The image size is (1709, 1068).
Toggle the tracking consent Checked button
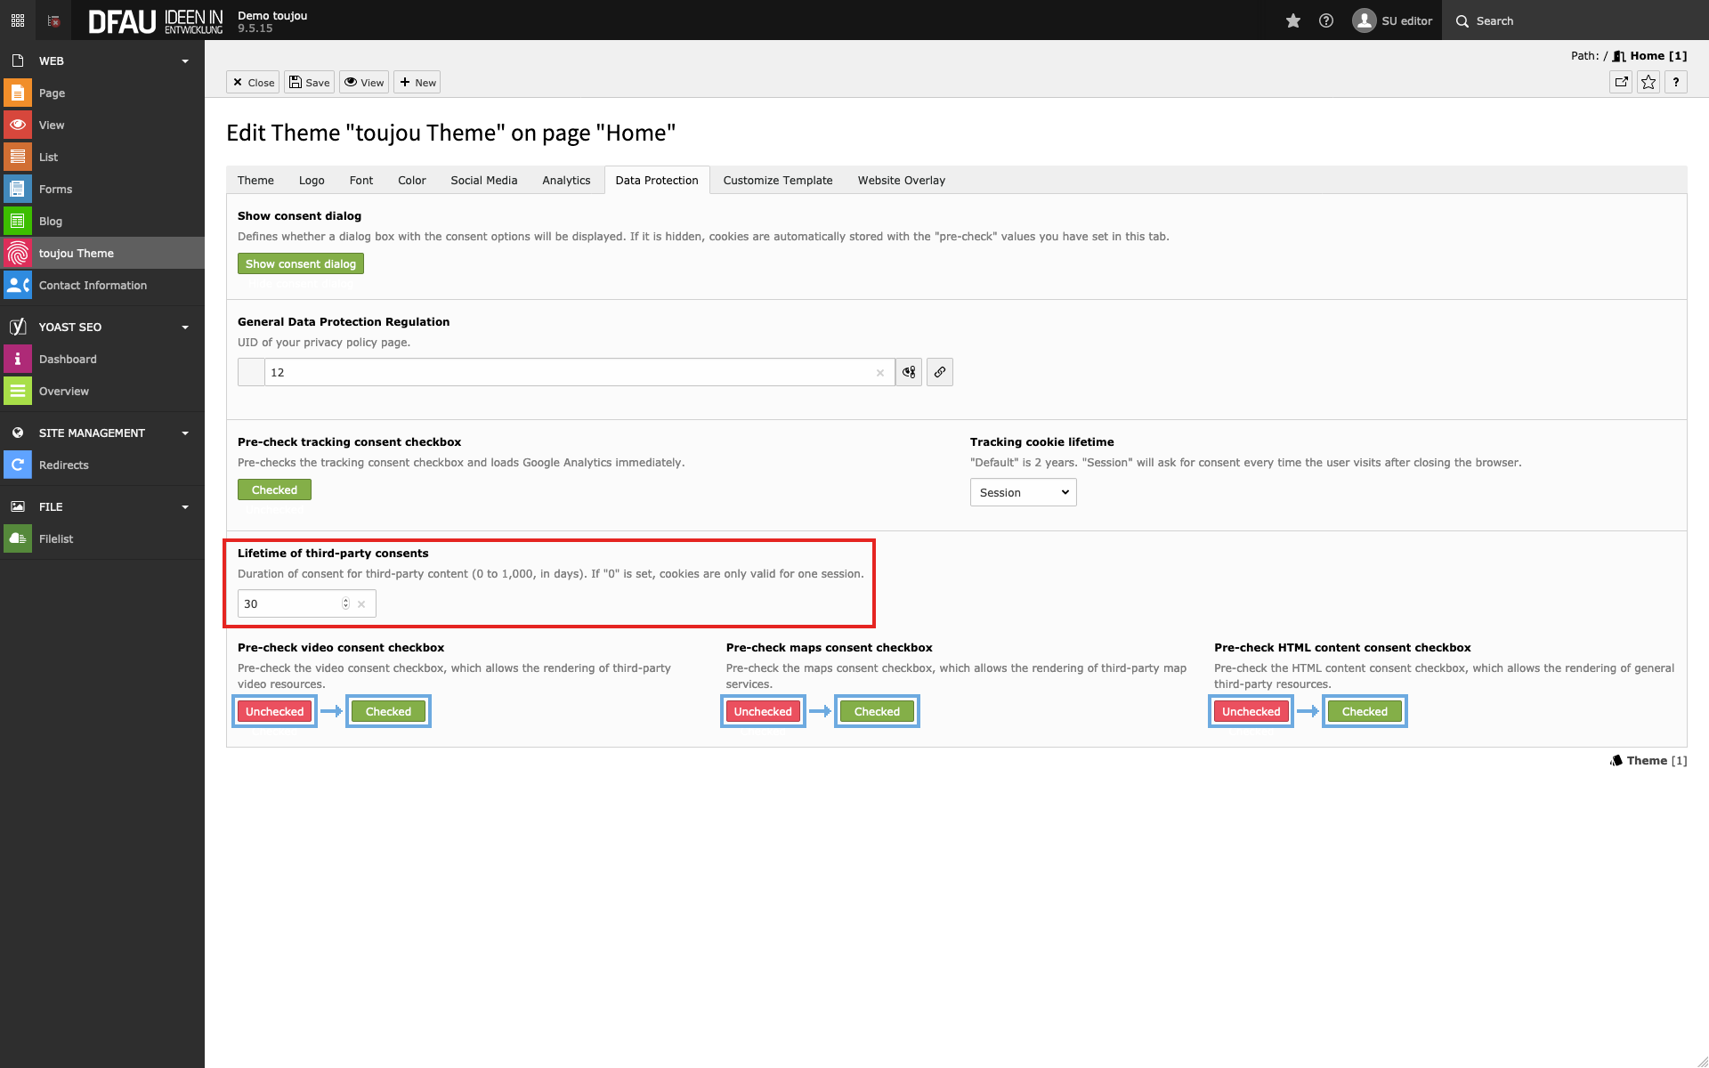point(274,489)
